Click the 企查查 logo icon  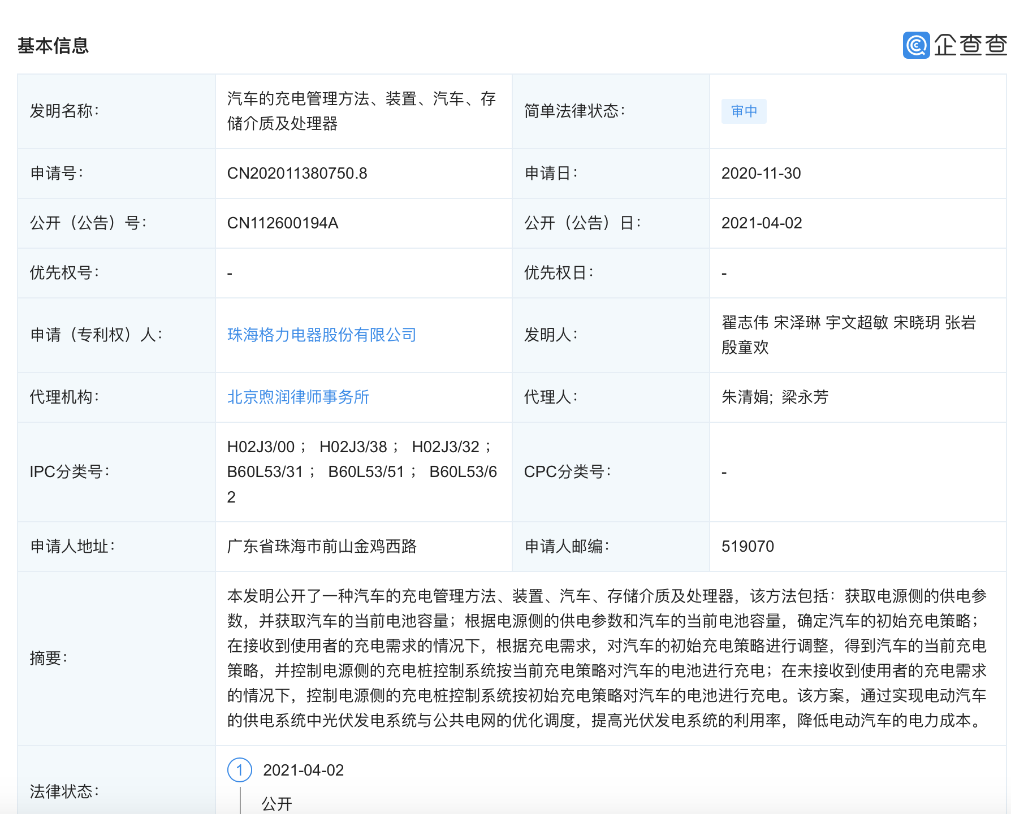(x=916, y=45)
